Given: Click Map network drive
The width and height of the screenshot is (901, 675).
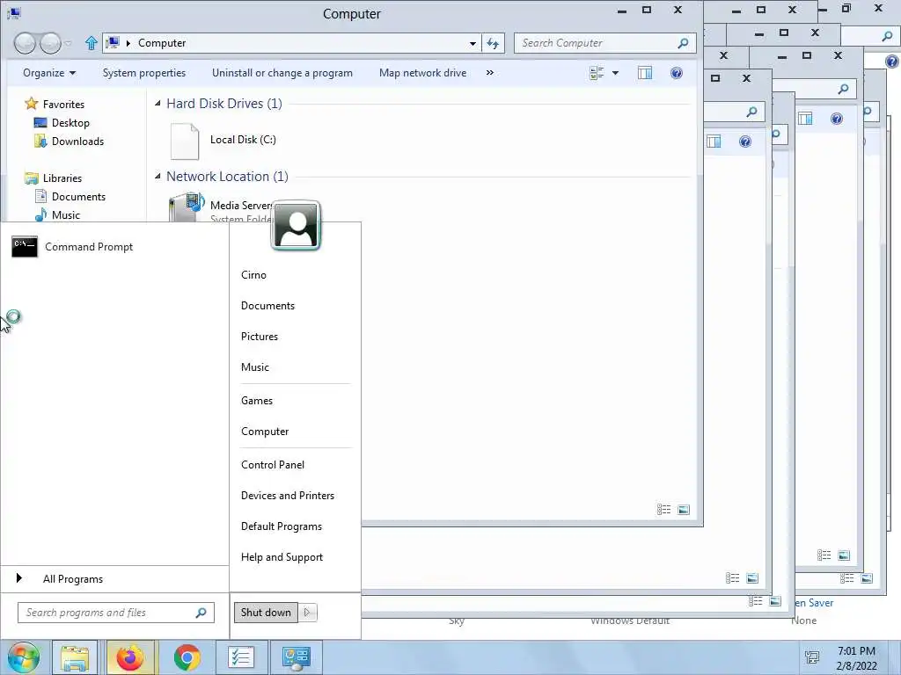Looking at the screenshot, I should pos(422,73).
